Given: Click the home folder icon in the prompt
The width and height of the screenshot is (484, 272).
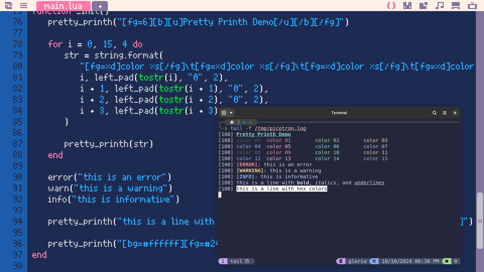Looking at the screenshot, I should 244,122.
